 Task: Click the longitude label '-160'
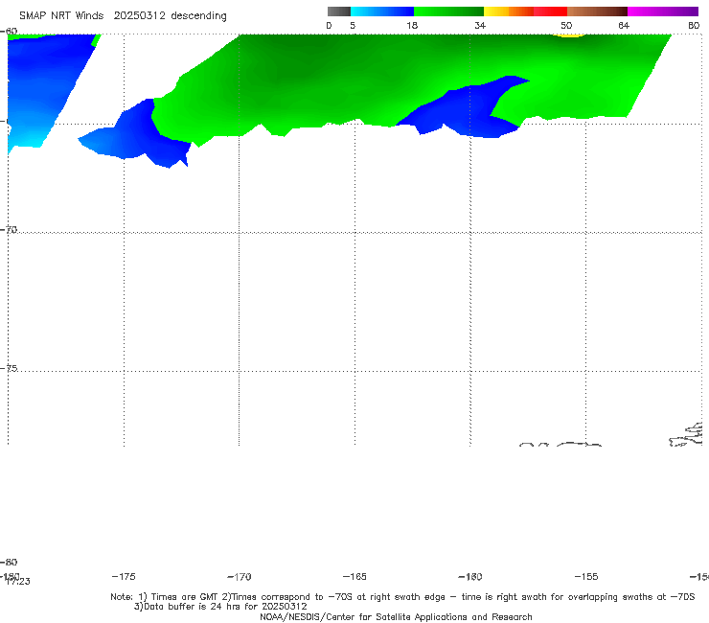[x=470, y=577]
